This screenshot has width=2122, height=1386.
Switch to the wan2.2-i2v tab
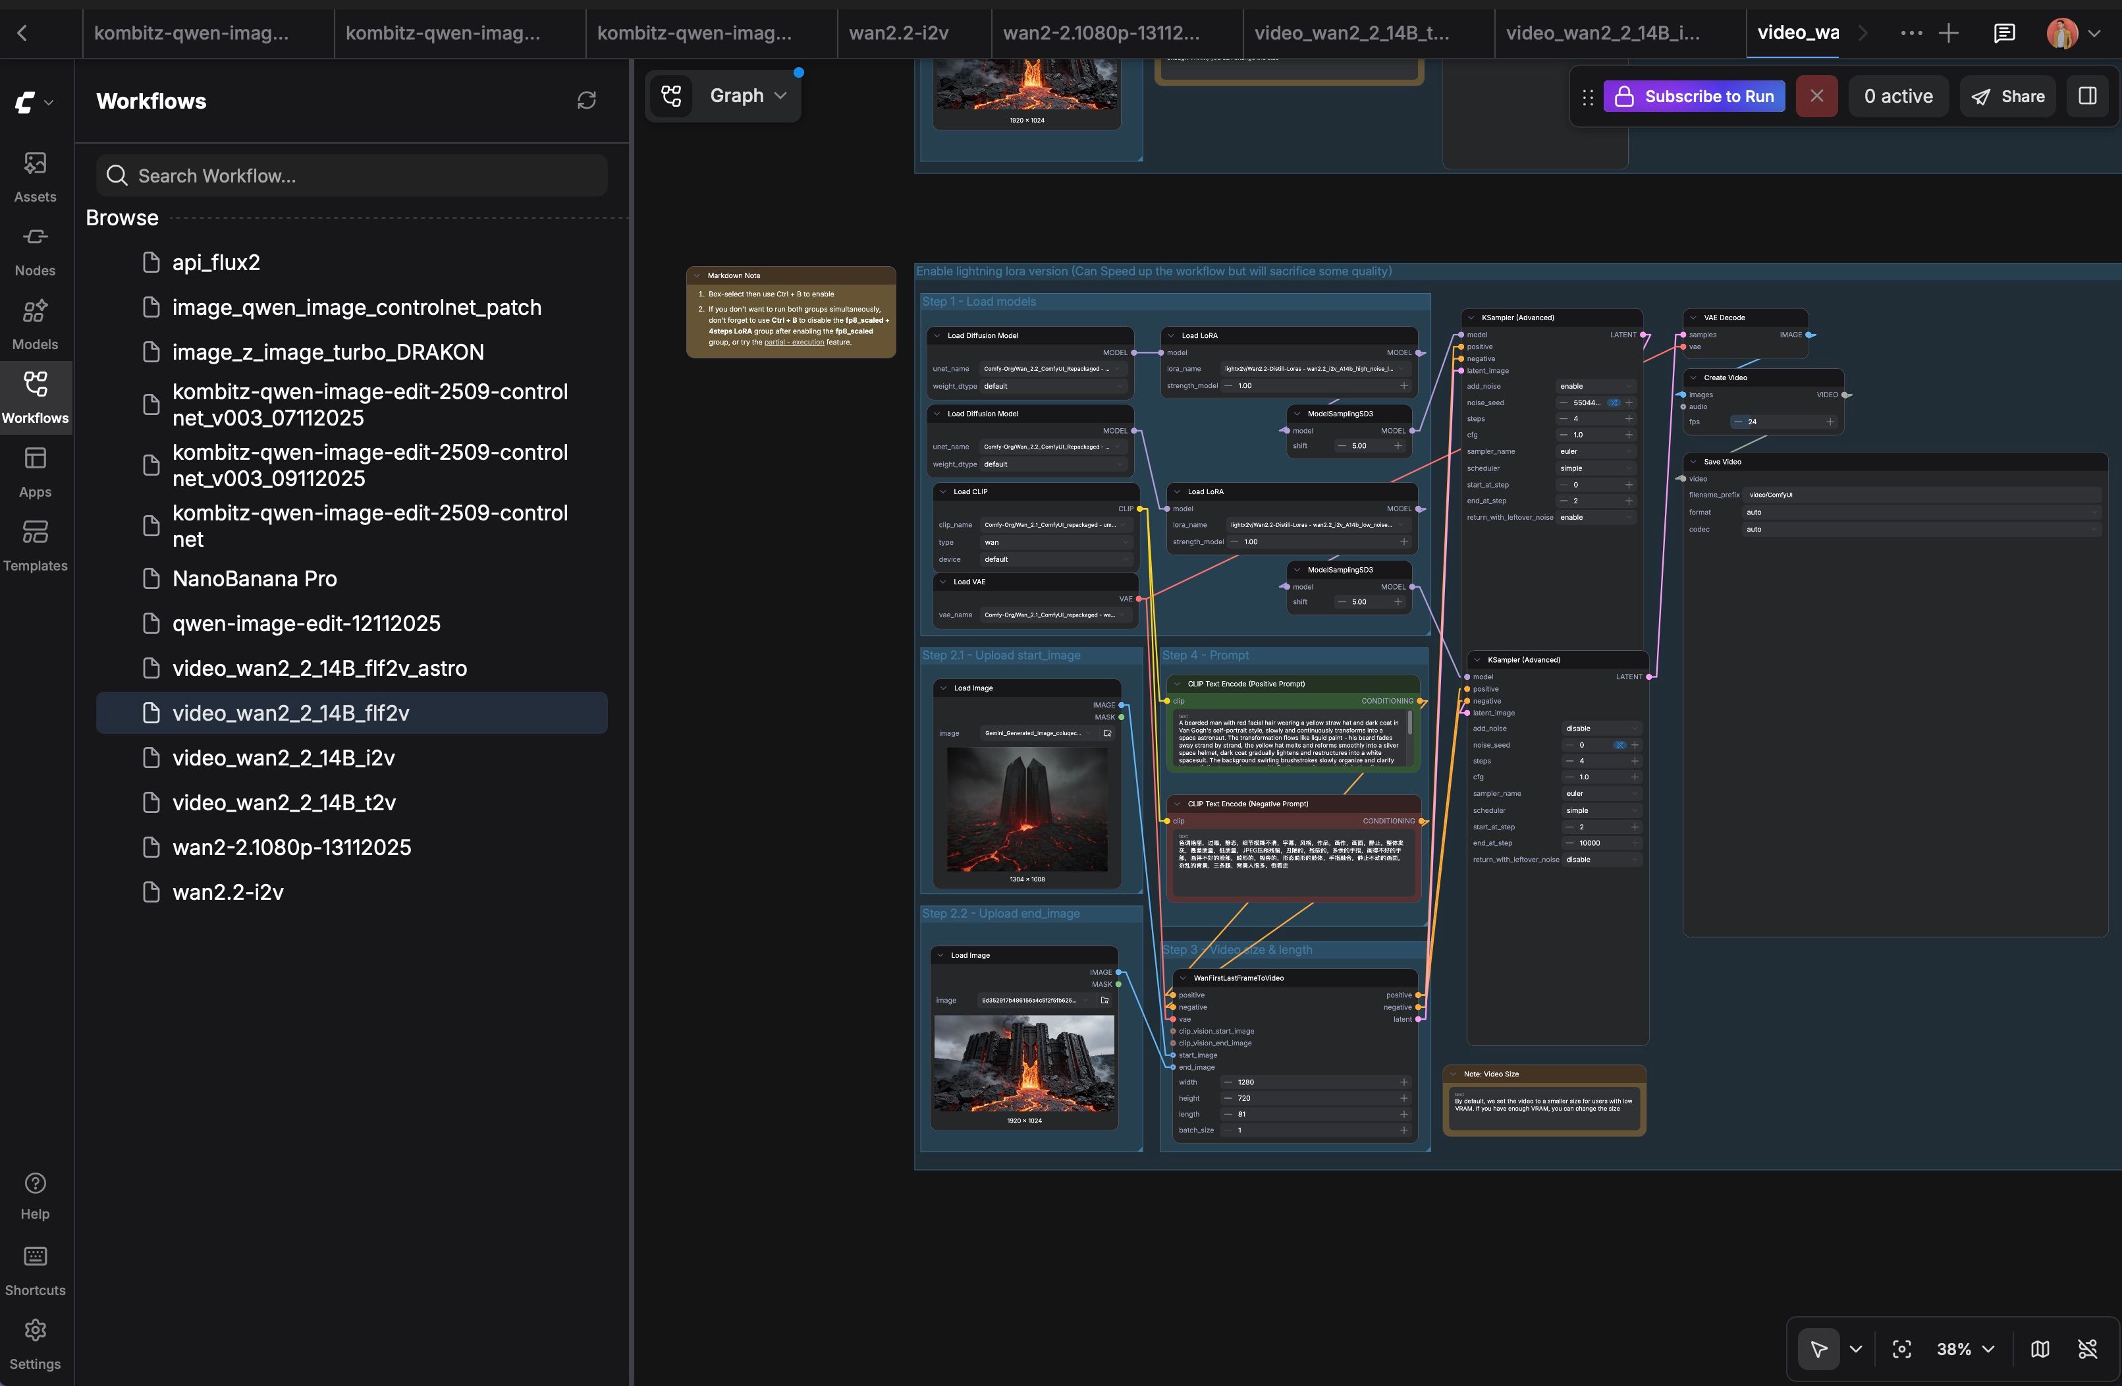[x=898, y=33]
